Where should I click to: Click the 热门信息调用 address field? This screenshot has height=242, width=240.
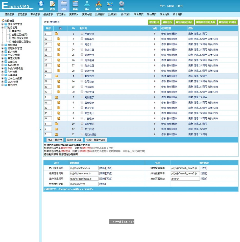pos(84,168)
